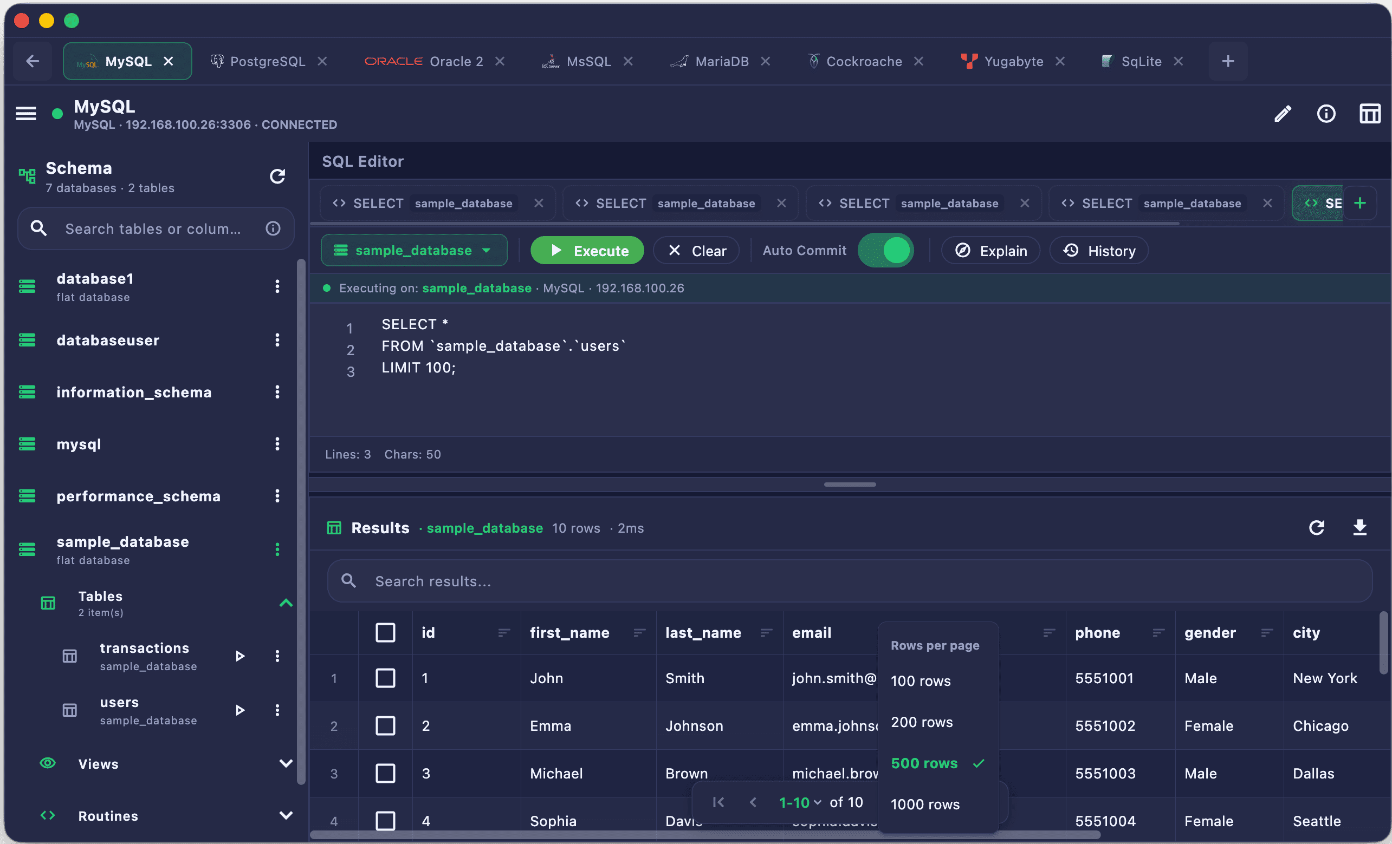
Task: Click the table layout icon in header
Action: pyautogui.click(x=1370, y=114)
